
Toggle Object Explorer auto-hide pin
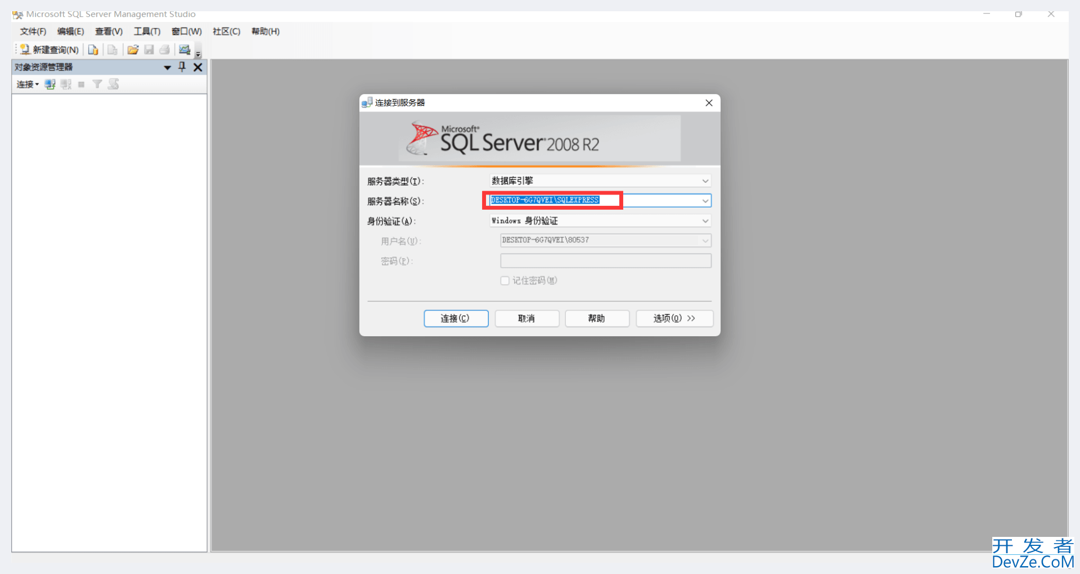(x=182, y=67)
